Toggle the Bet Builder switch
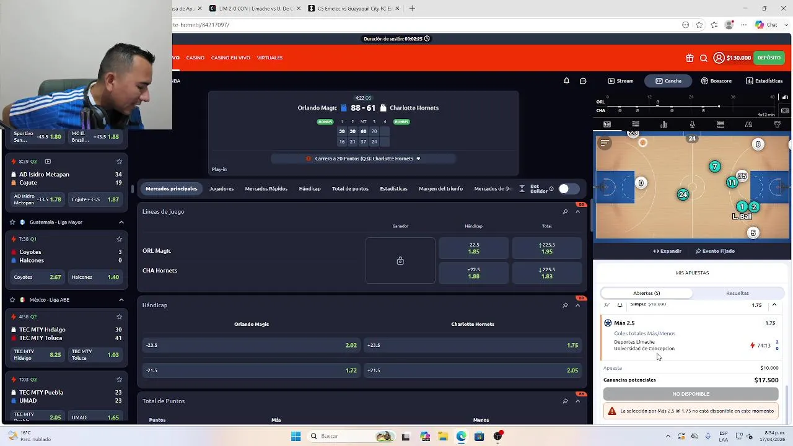793x446 pixels. click(569, 189)
